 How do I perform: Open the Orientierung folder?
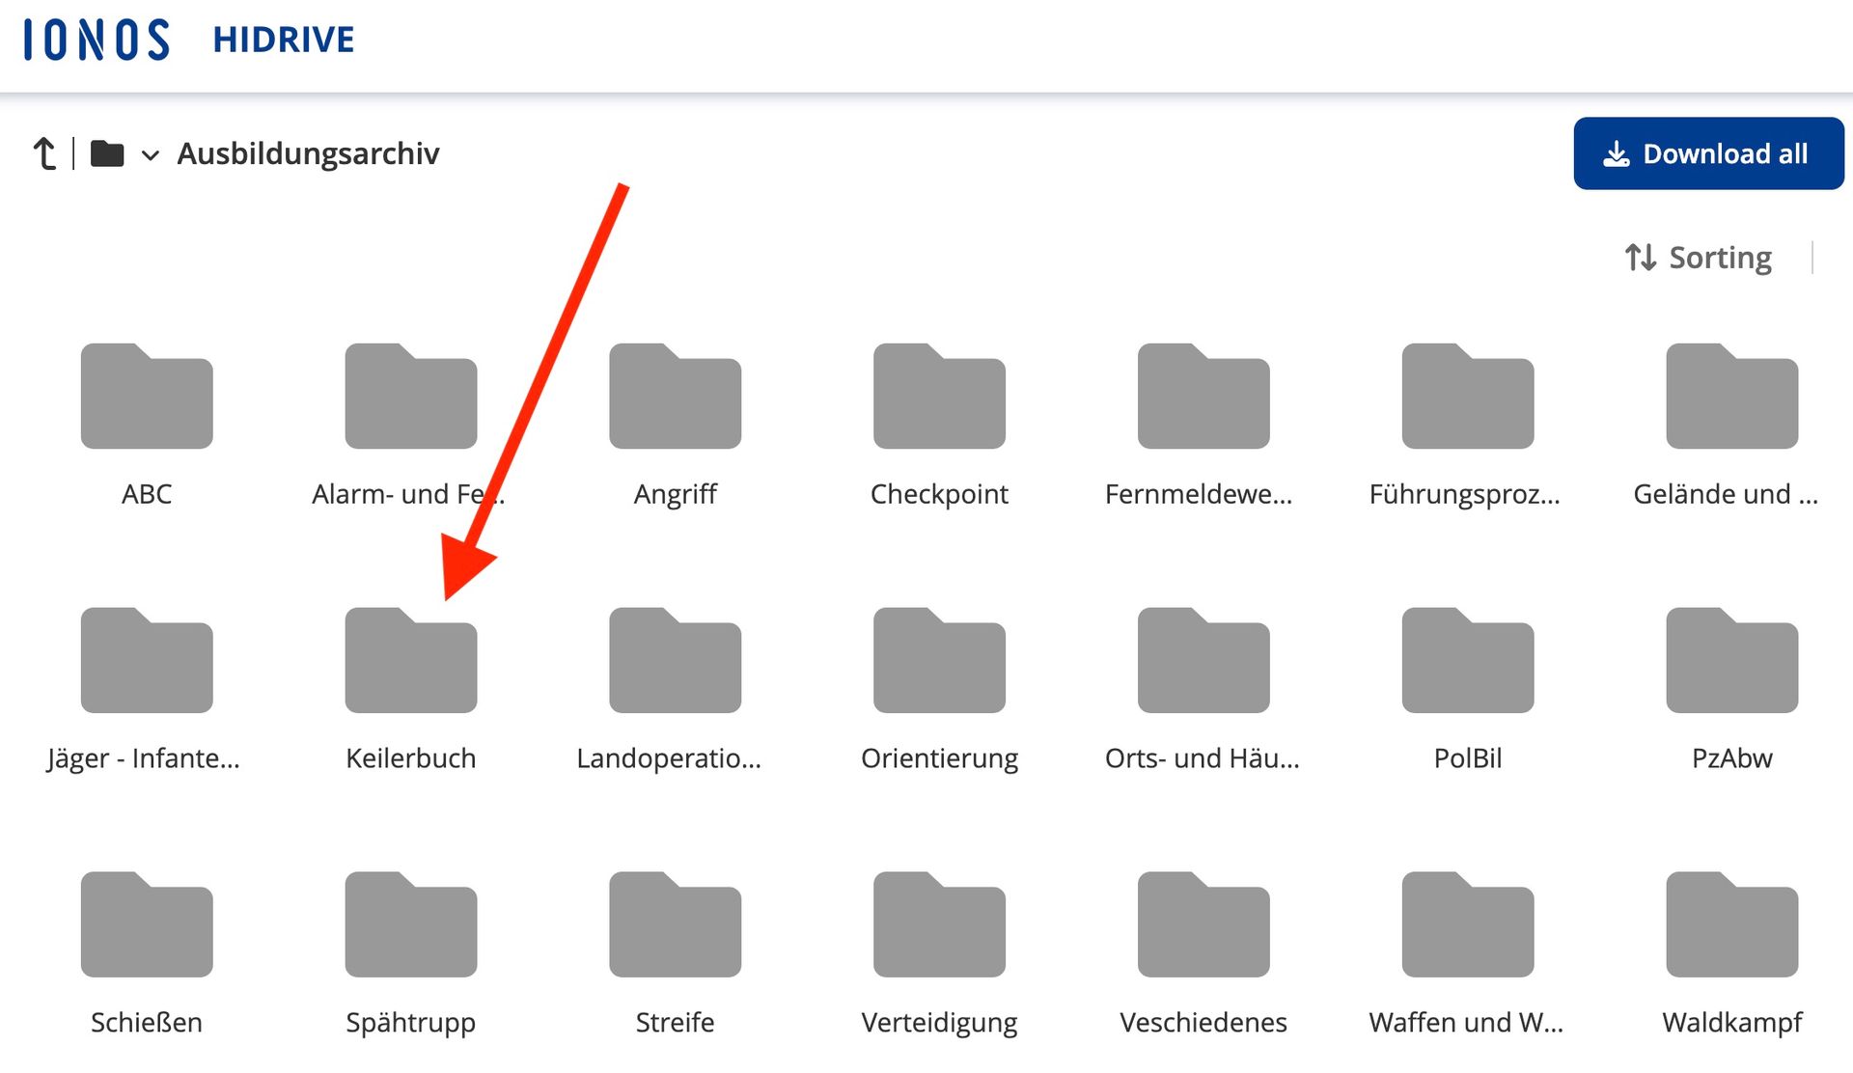(939, 662)
